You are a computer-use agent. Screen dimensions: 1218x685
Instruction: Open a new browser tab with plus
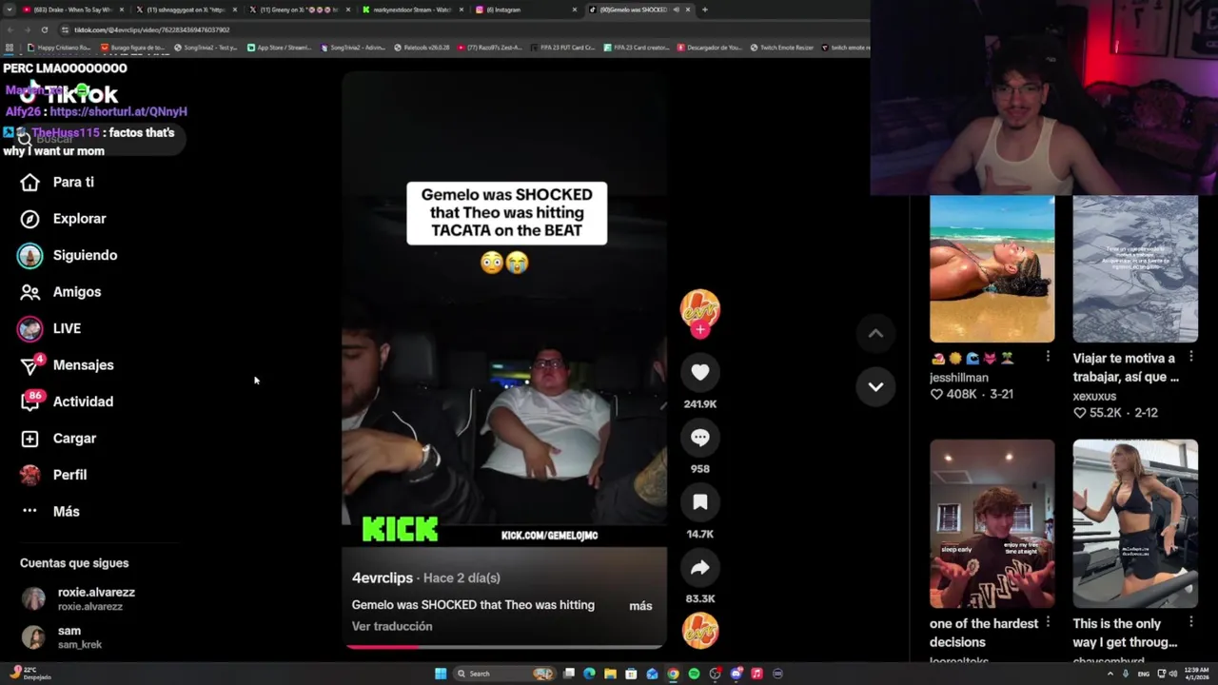coord(704,10)
